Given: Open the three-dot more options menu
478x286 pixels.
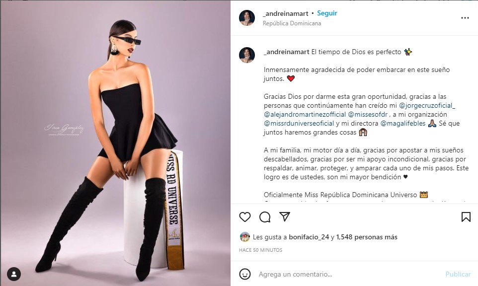Looking at the screenshot, I should click(465, 18).
